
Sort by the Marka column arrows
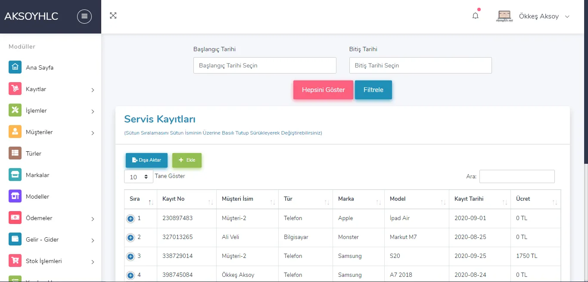click(x=379, y=202)
